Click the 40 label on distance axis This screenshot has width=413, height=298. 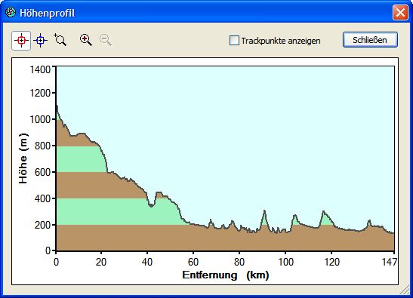147,262
